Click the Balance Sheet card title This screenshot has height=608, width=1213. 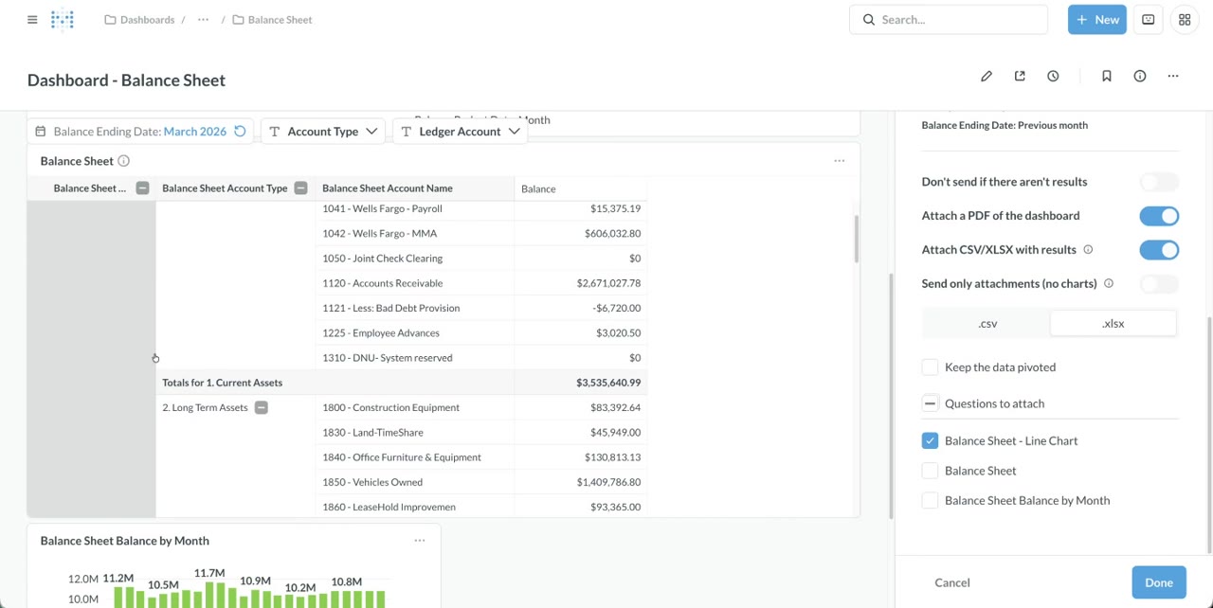77,161
